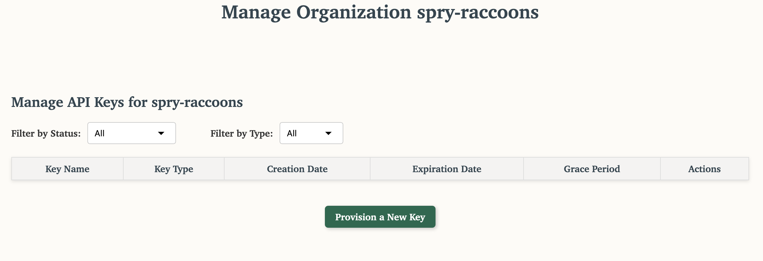Click 'All' value in the Type filter
The height and width of the screenshot is (261, 763).
pos(292,133)
